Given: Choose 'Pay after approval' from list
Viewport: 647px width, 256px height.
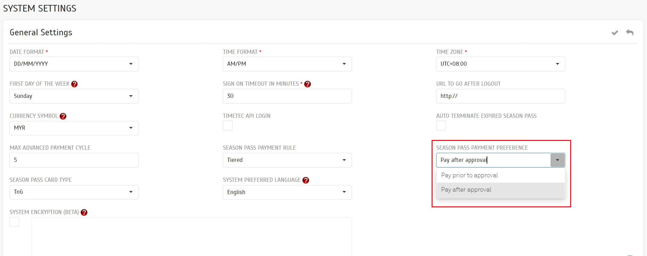Looking at the screenshot, I should point(466,190).
